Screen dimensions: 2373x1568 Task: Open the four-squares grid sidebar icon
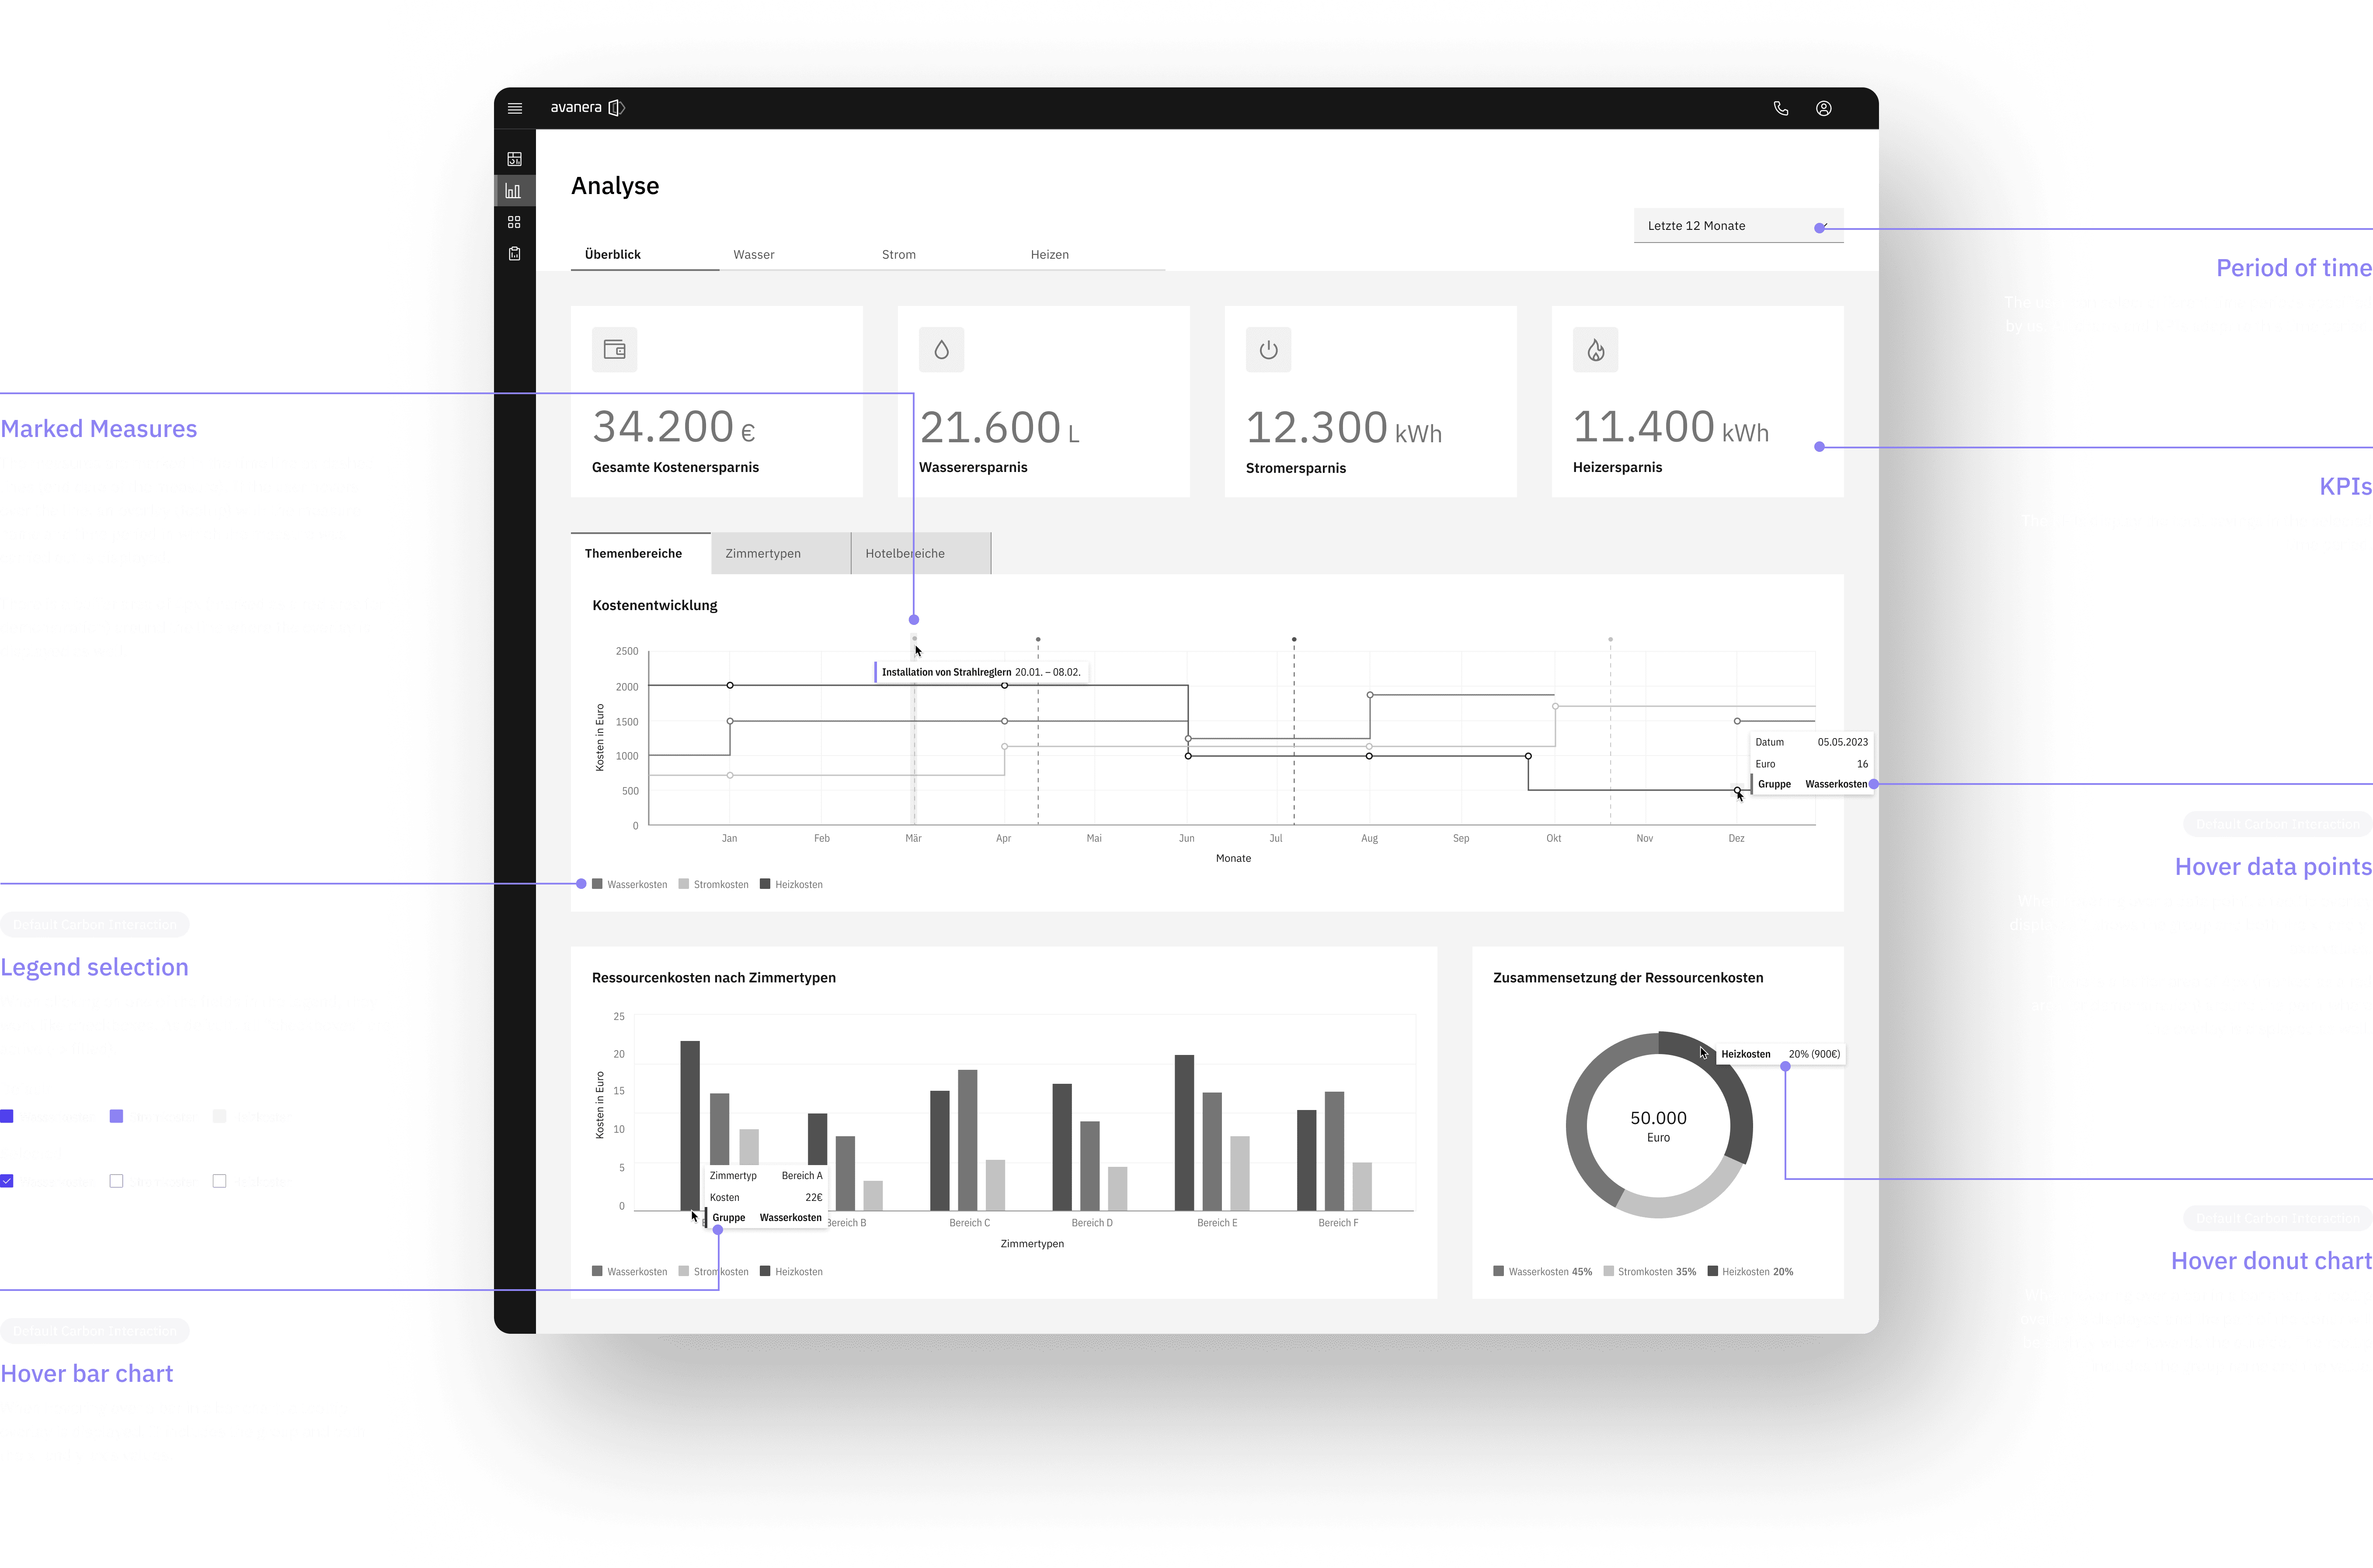pos(514,222)
